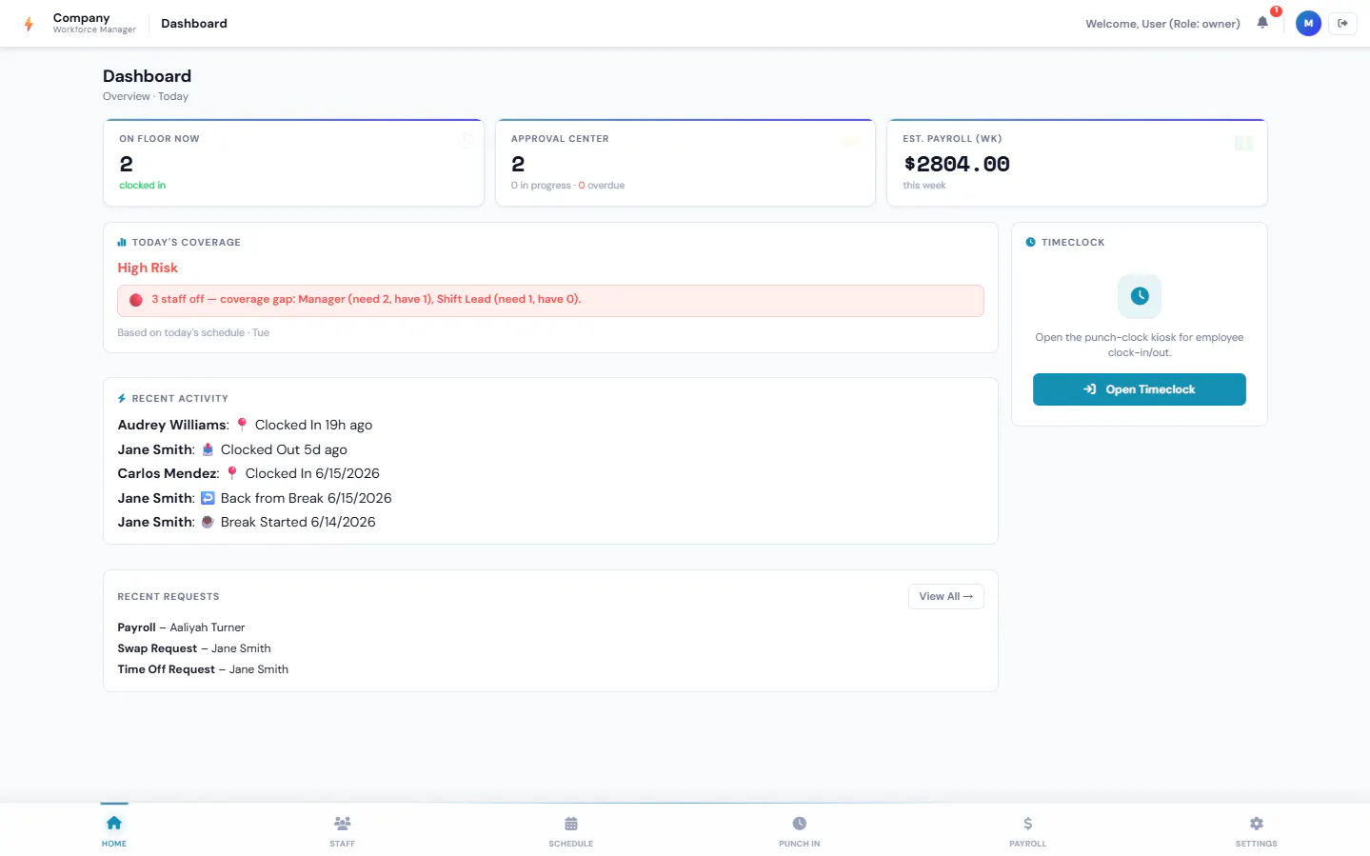This screenshot has height=856, width=1370.
Task: Open the notifications bell
Action: pyautogui.click(x=1262, y=23)
